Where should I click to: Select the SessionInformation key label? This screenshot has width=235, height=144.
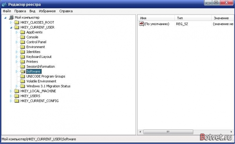pyautogui.click(x=41, y=67)
